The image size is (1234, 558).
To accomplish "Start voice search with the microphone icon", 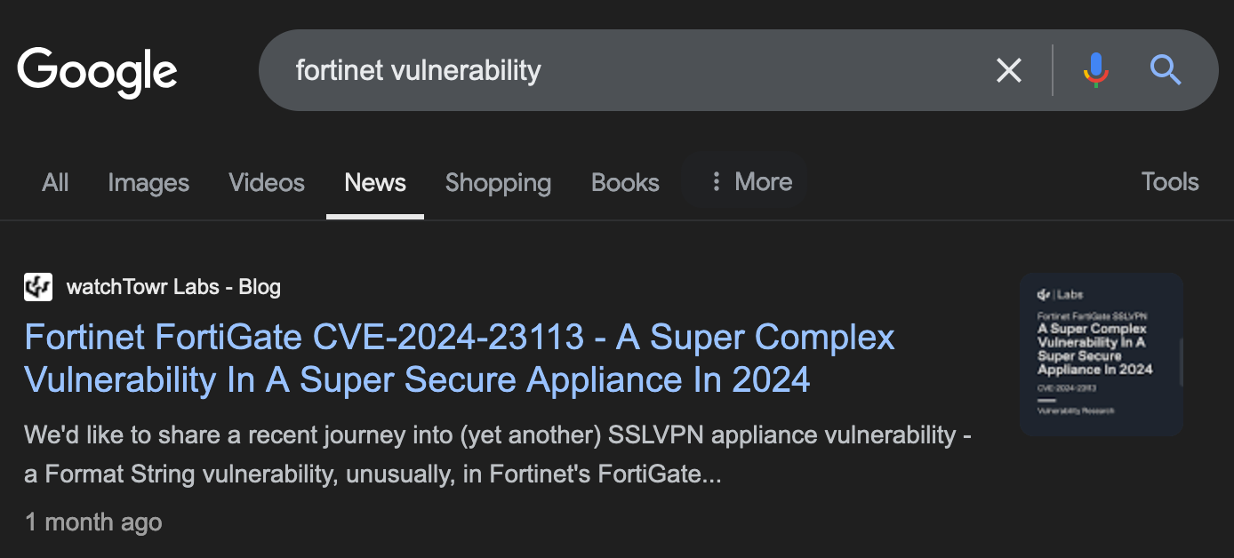I will (1096, 70).
